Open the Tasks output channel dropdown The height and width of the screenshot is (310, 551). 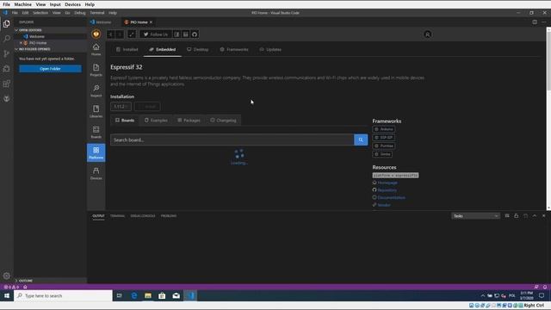[475, 216]
